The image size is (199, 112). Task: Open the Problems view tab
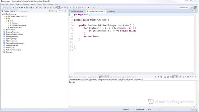pos(73,77)
